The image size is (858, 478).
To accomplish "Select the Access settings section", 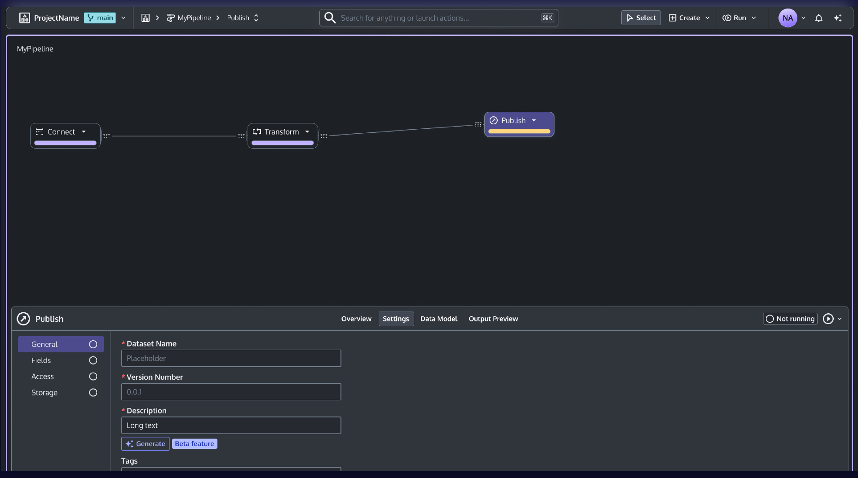I will (61, 377).
